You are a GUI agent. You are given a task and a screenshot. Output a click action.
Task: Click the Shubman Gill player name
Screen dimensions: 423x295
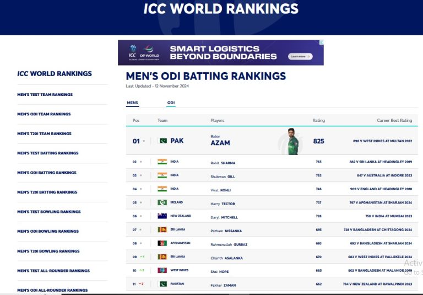[223, 176]
